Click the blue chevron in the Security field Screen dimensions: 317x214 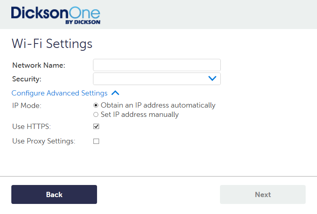(x=212, y=79)
